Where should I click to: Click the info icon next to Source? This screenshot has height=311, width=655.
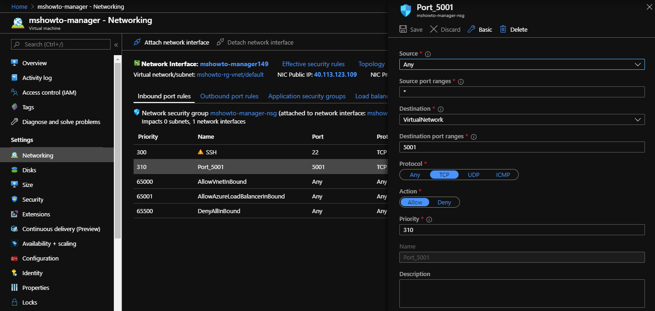coord(428,54)
